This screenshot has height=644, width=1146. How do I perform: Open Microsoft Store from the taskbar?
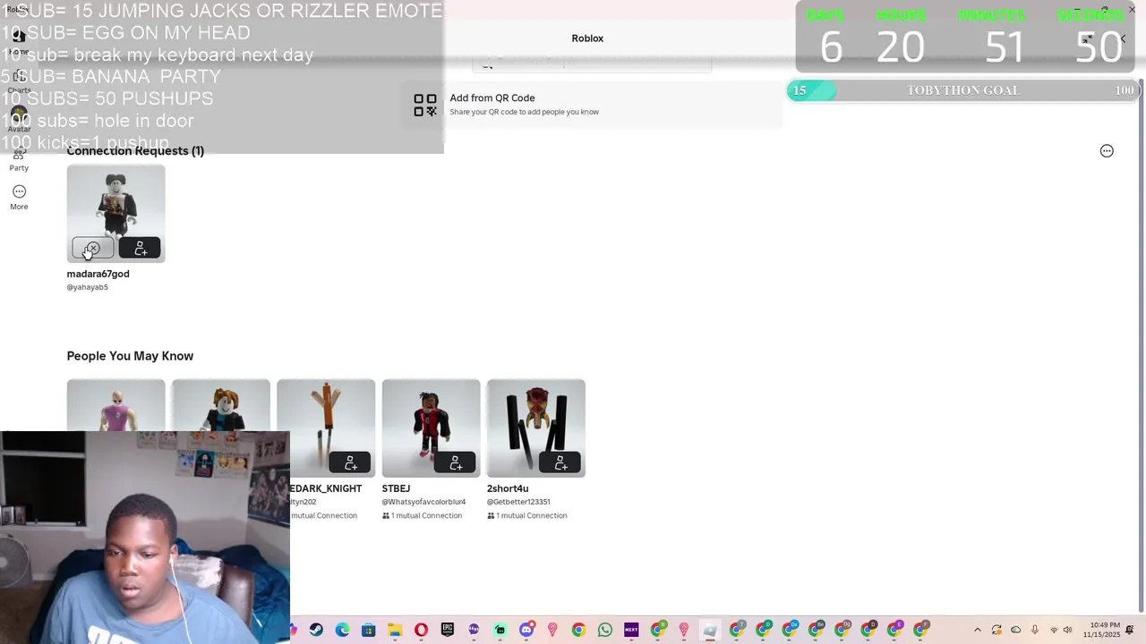pyautogui.click(x=368, y=631)
